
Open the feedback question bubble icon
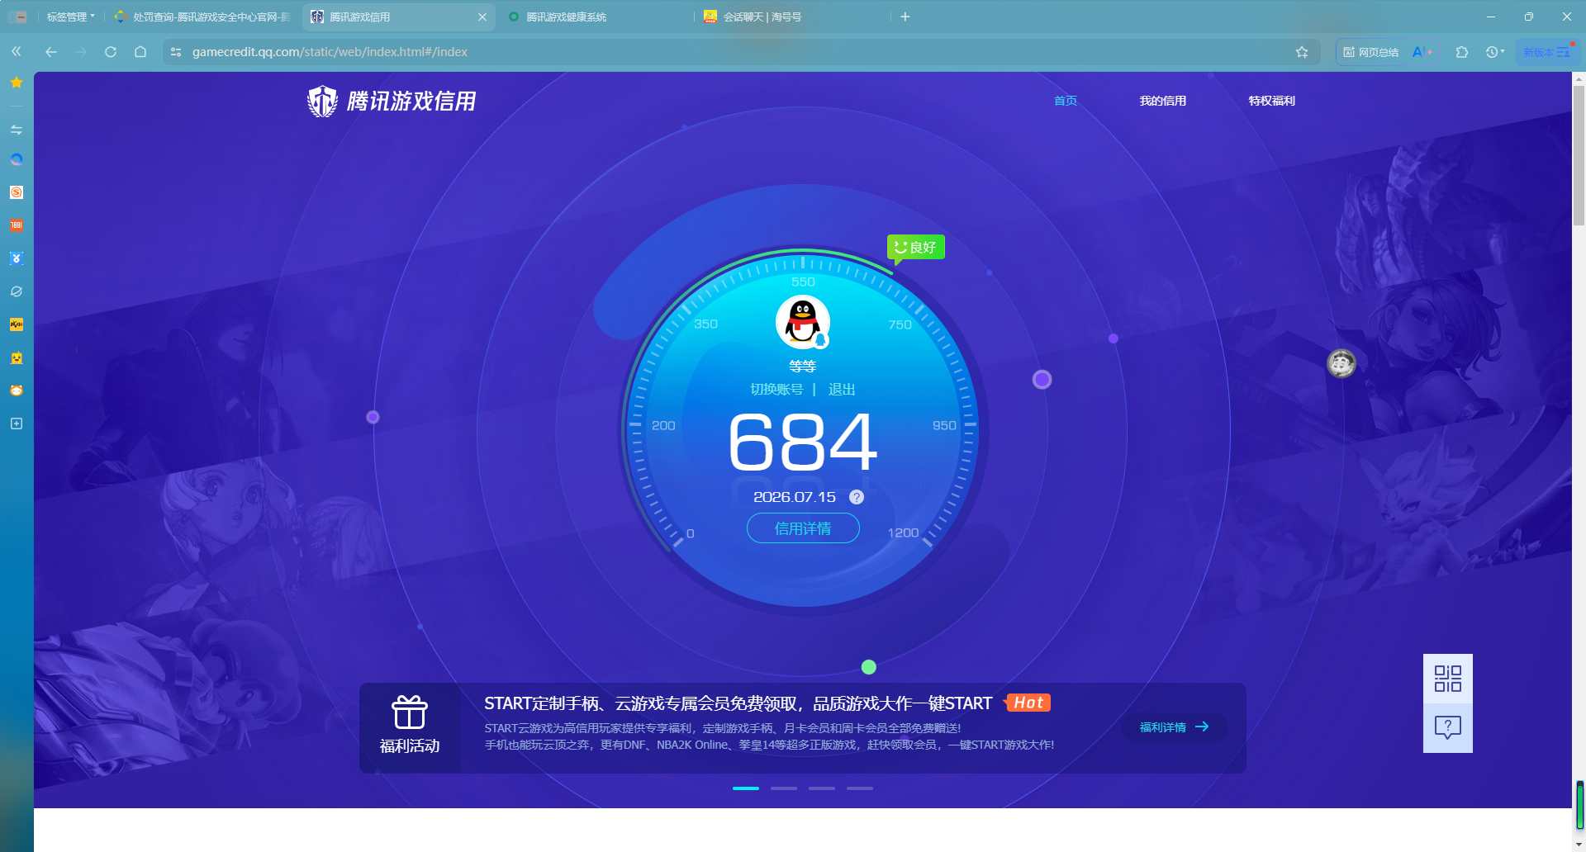click(x=1448, y=728)
